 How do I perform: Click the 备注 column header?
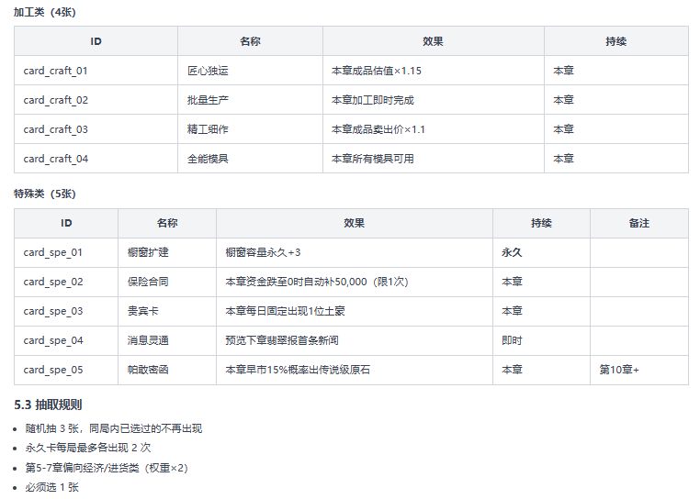tap(638, 223)
